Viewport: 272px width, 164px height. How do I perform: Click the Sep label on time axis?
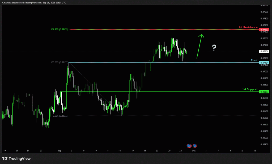pos(59,150)
